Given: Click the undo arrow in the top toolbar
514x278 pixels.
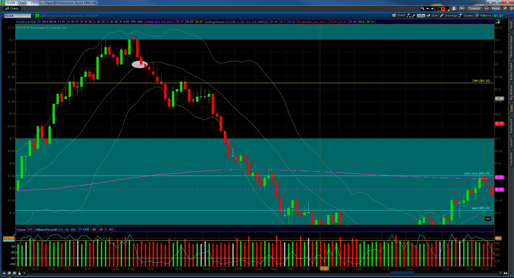Looking at the screenshot, I should pyautogui.click(x=423, y=9).
